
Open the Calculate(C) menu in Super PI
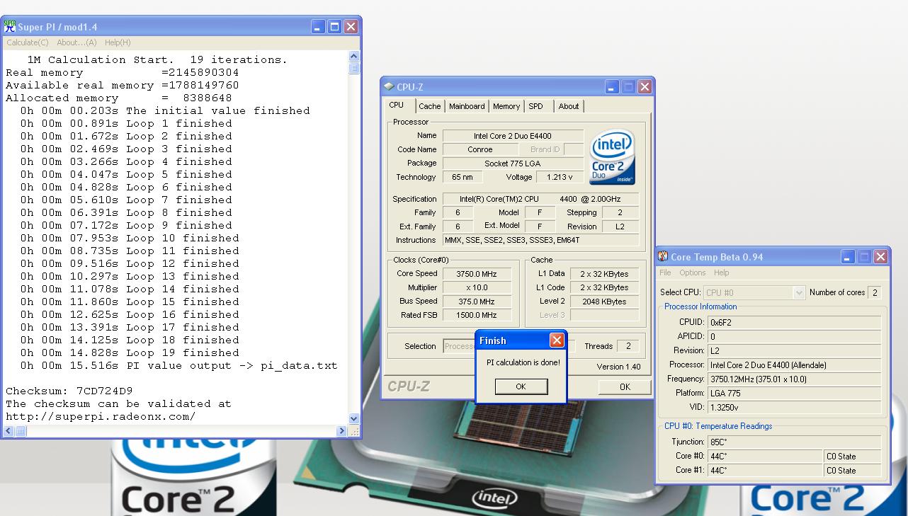(x=28, y=42)
